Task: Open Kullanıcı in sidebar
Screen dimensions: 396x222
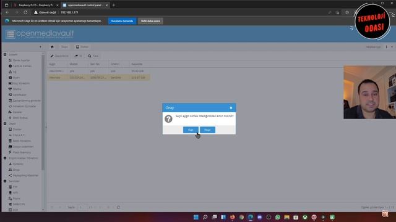Action: pyautogui.click(x=16, y=164)
